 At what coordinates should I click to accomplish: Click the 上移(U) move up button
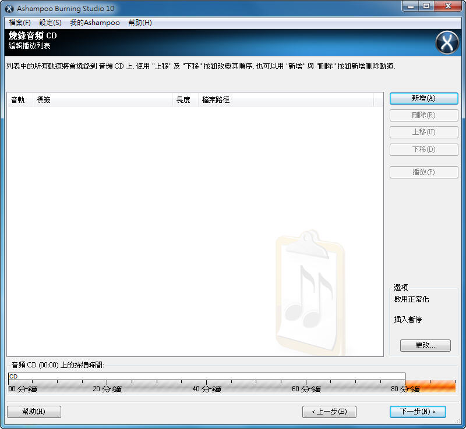424,132
